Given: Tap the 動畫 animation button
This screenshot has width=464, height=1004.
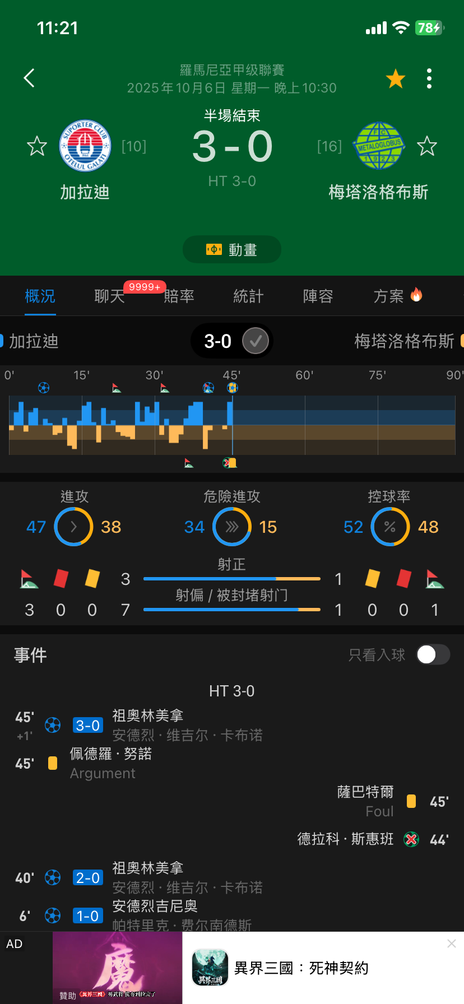Looking at the screenshot, I should pyautogui.click(x=232, y=249).
